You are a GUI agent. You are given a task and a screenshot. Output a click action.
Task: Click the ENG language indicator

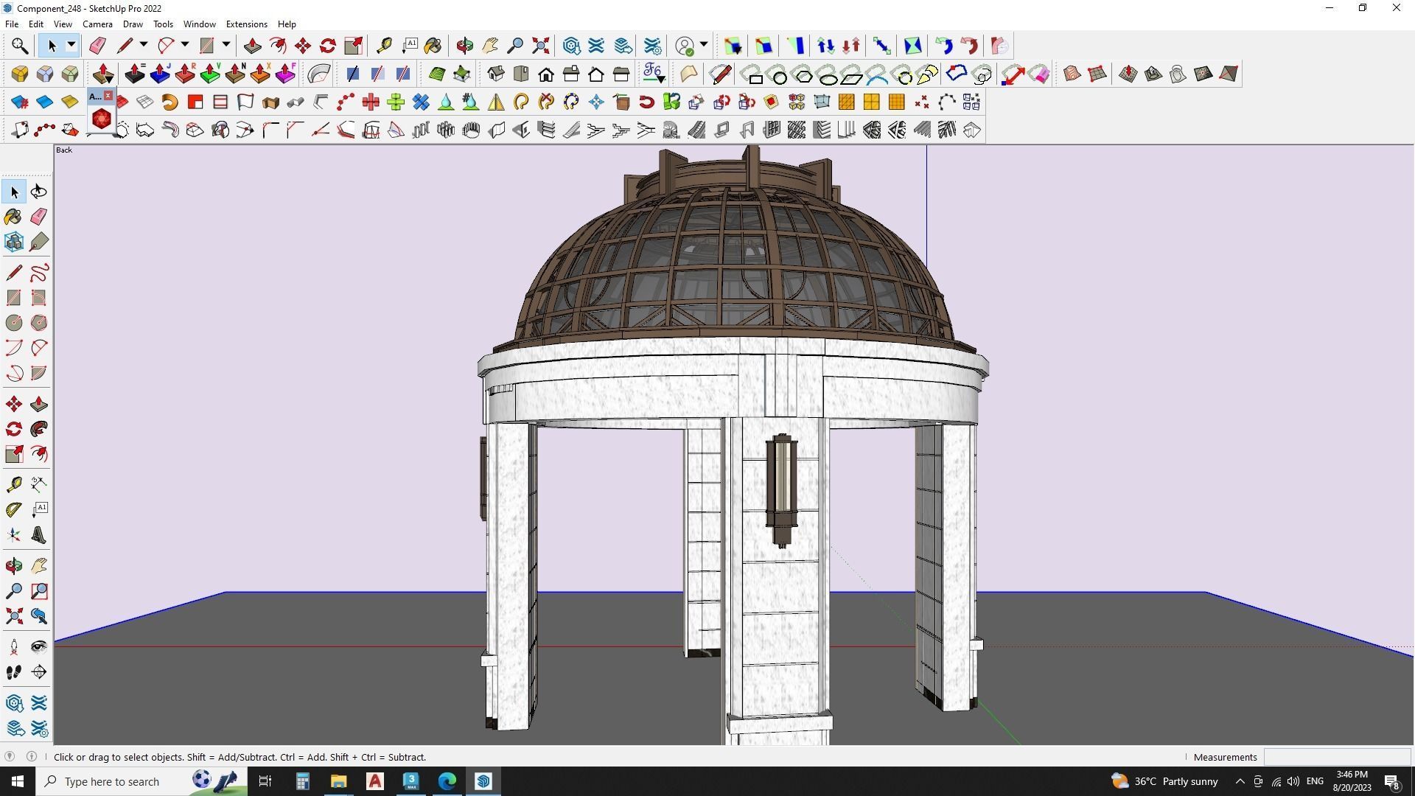[1315, 781]
